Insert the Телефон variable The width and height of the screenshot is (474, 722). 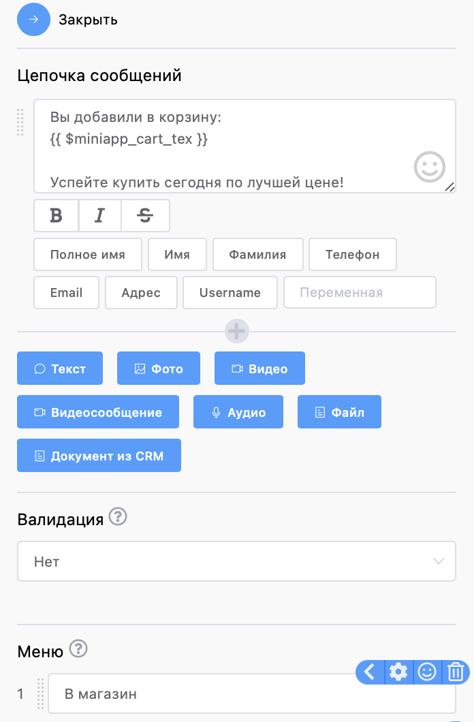coord(352,255)
